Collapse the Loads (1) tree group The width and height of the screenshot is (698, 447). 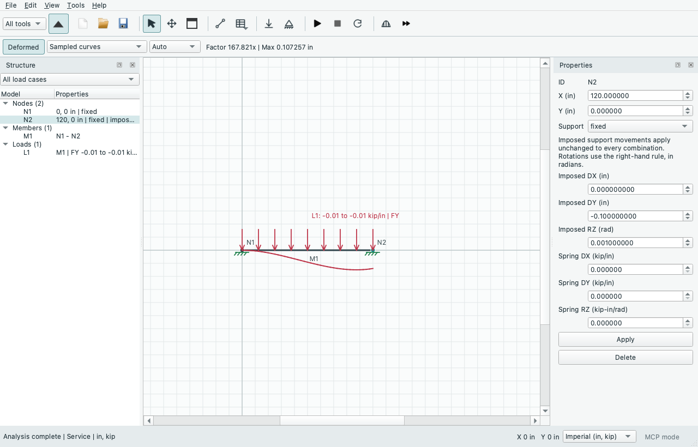tap(5, 144)
